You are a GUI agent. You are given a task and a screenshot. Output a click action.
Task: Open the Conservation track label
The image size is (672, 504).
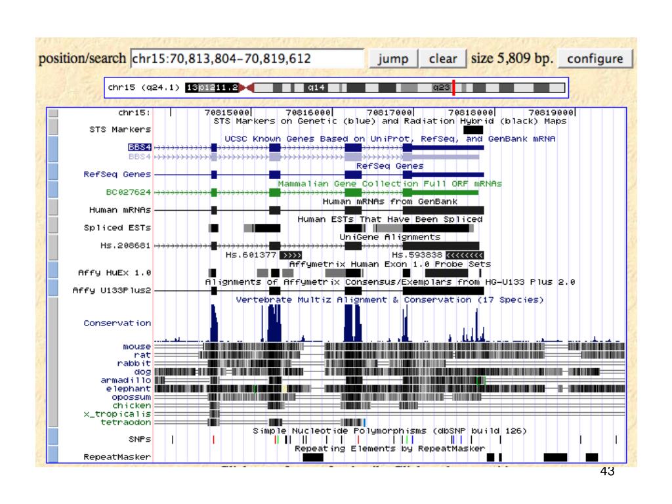tap(117, 323)
